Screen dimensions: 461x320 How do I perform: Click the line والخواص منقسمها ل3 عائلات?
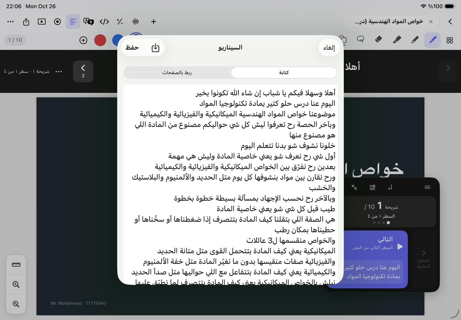pos(291,240)
